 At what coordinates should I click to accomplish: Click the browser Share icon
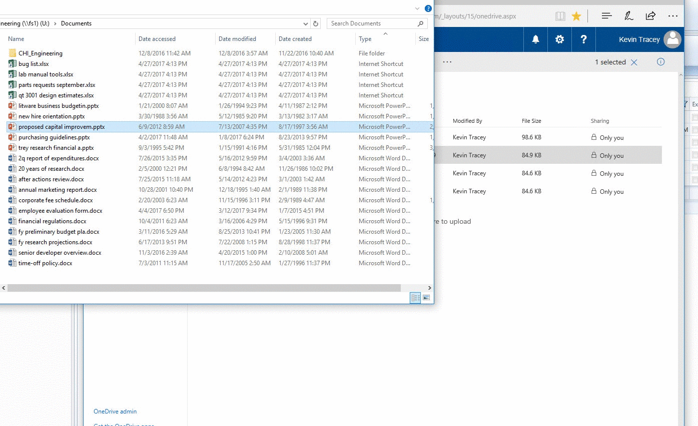[651, 16]
